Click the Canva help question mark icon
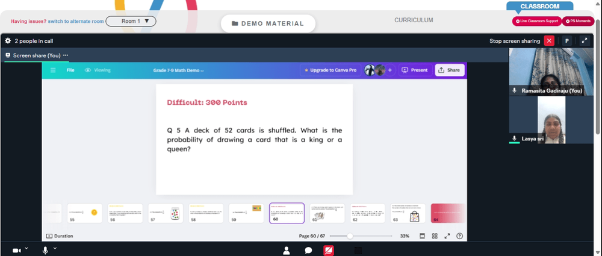602x256 pixels. (459, 236)
